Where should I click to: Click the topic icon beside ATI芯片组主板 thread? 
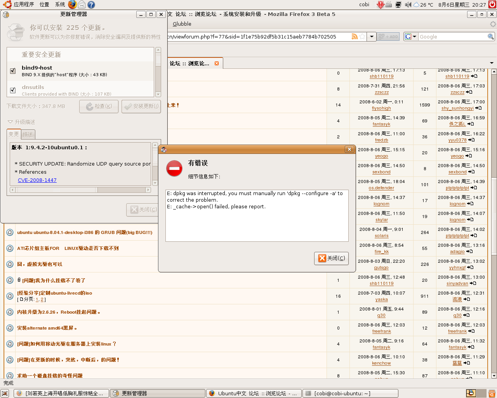[10, 248]
